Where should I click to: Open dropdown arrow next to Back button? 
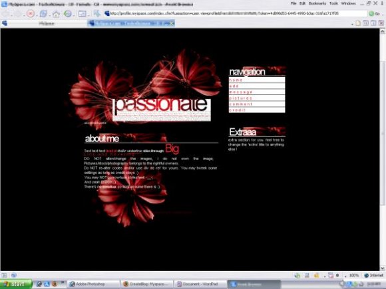[x=11, y=15]
